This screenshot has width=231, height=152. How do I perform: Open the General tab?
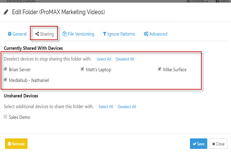click(17, 34)
